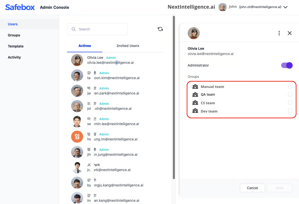The height and width of the screenshot is (204, 299).
Task: Switch to the Invited Users tab
Action: click(128, 46)
